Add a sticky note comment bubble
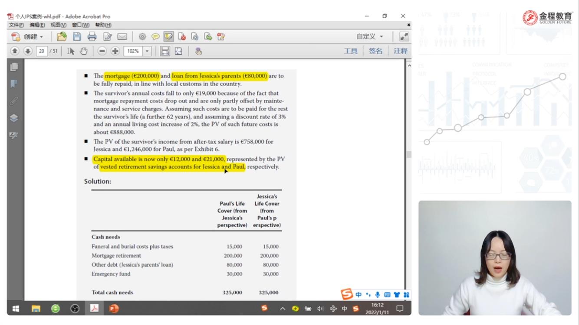The width and height of the screenshot is (579, 325). 155,37
